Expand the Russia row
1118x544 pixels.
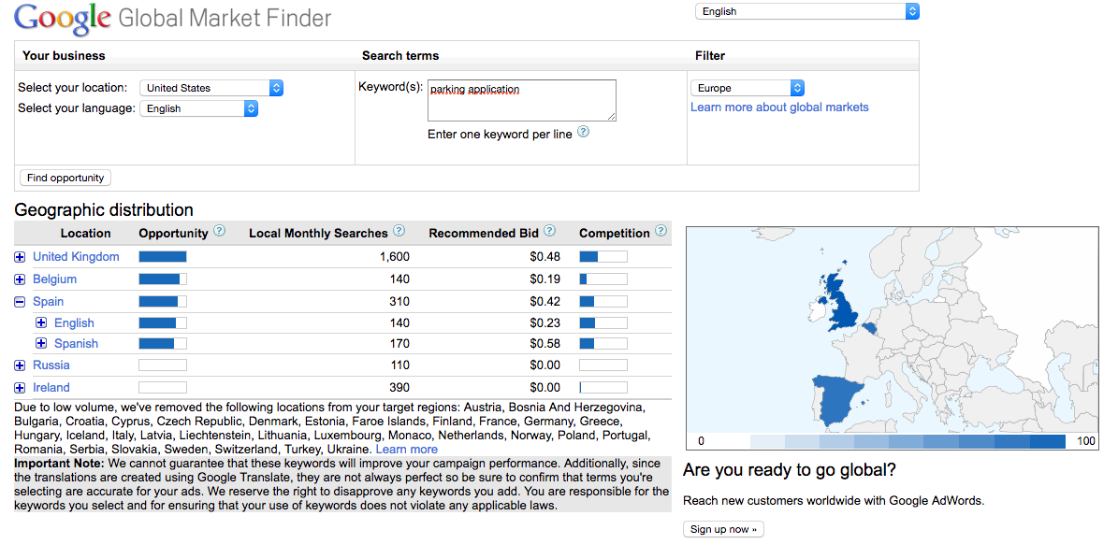click(20, 366)
